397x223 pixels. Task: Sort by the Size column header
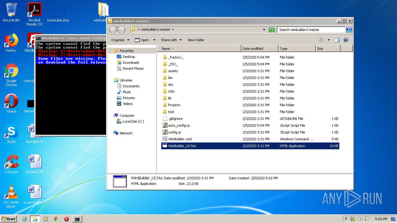tap(328, 49)
